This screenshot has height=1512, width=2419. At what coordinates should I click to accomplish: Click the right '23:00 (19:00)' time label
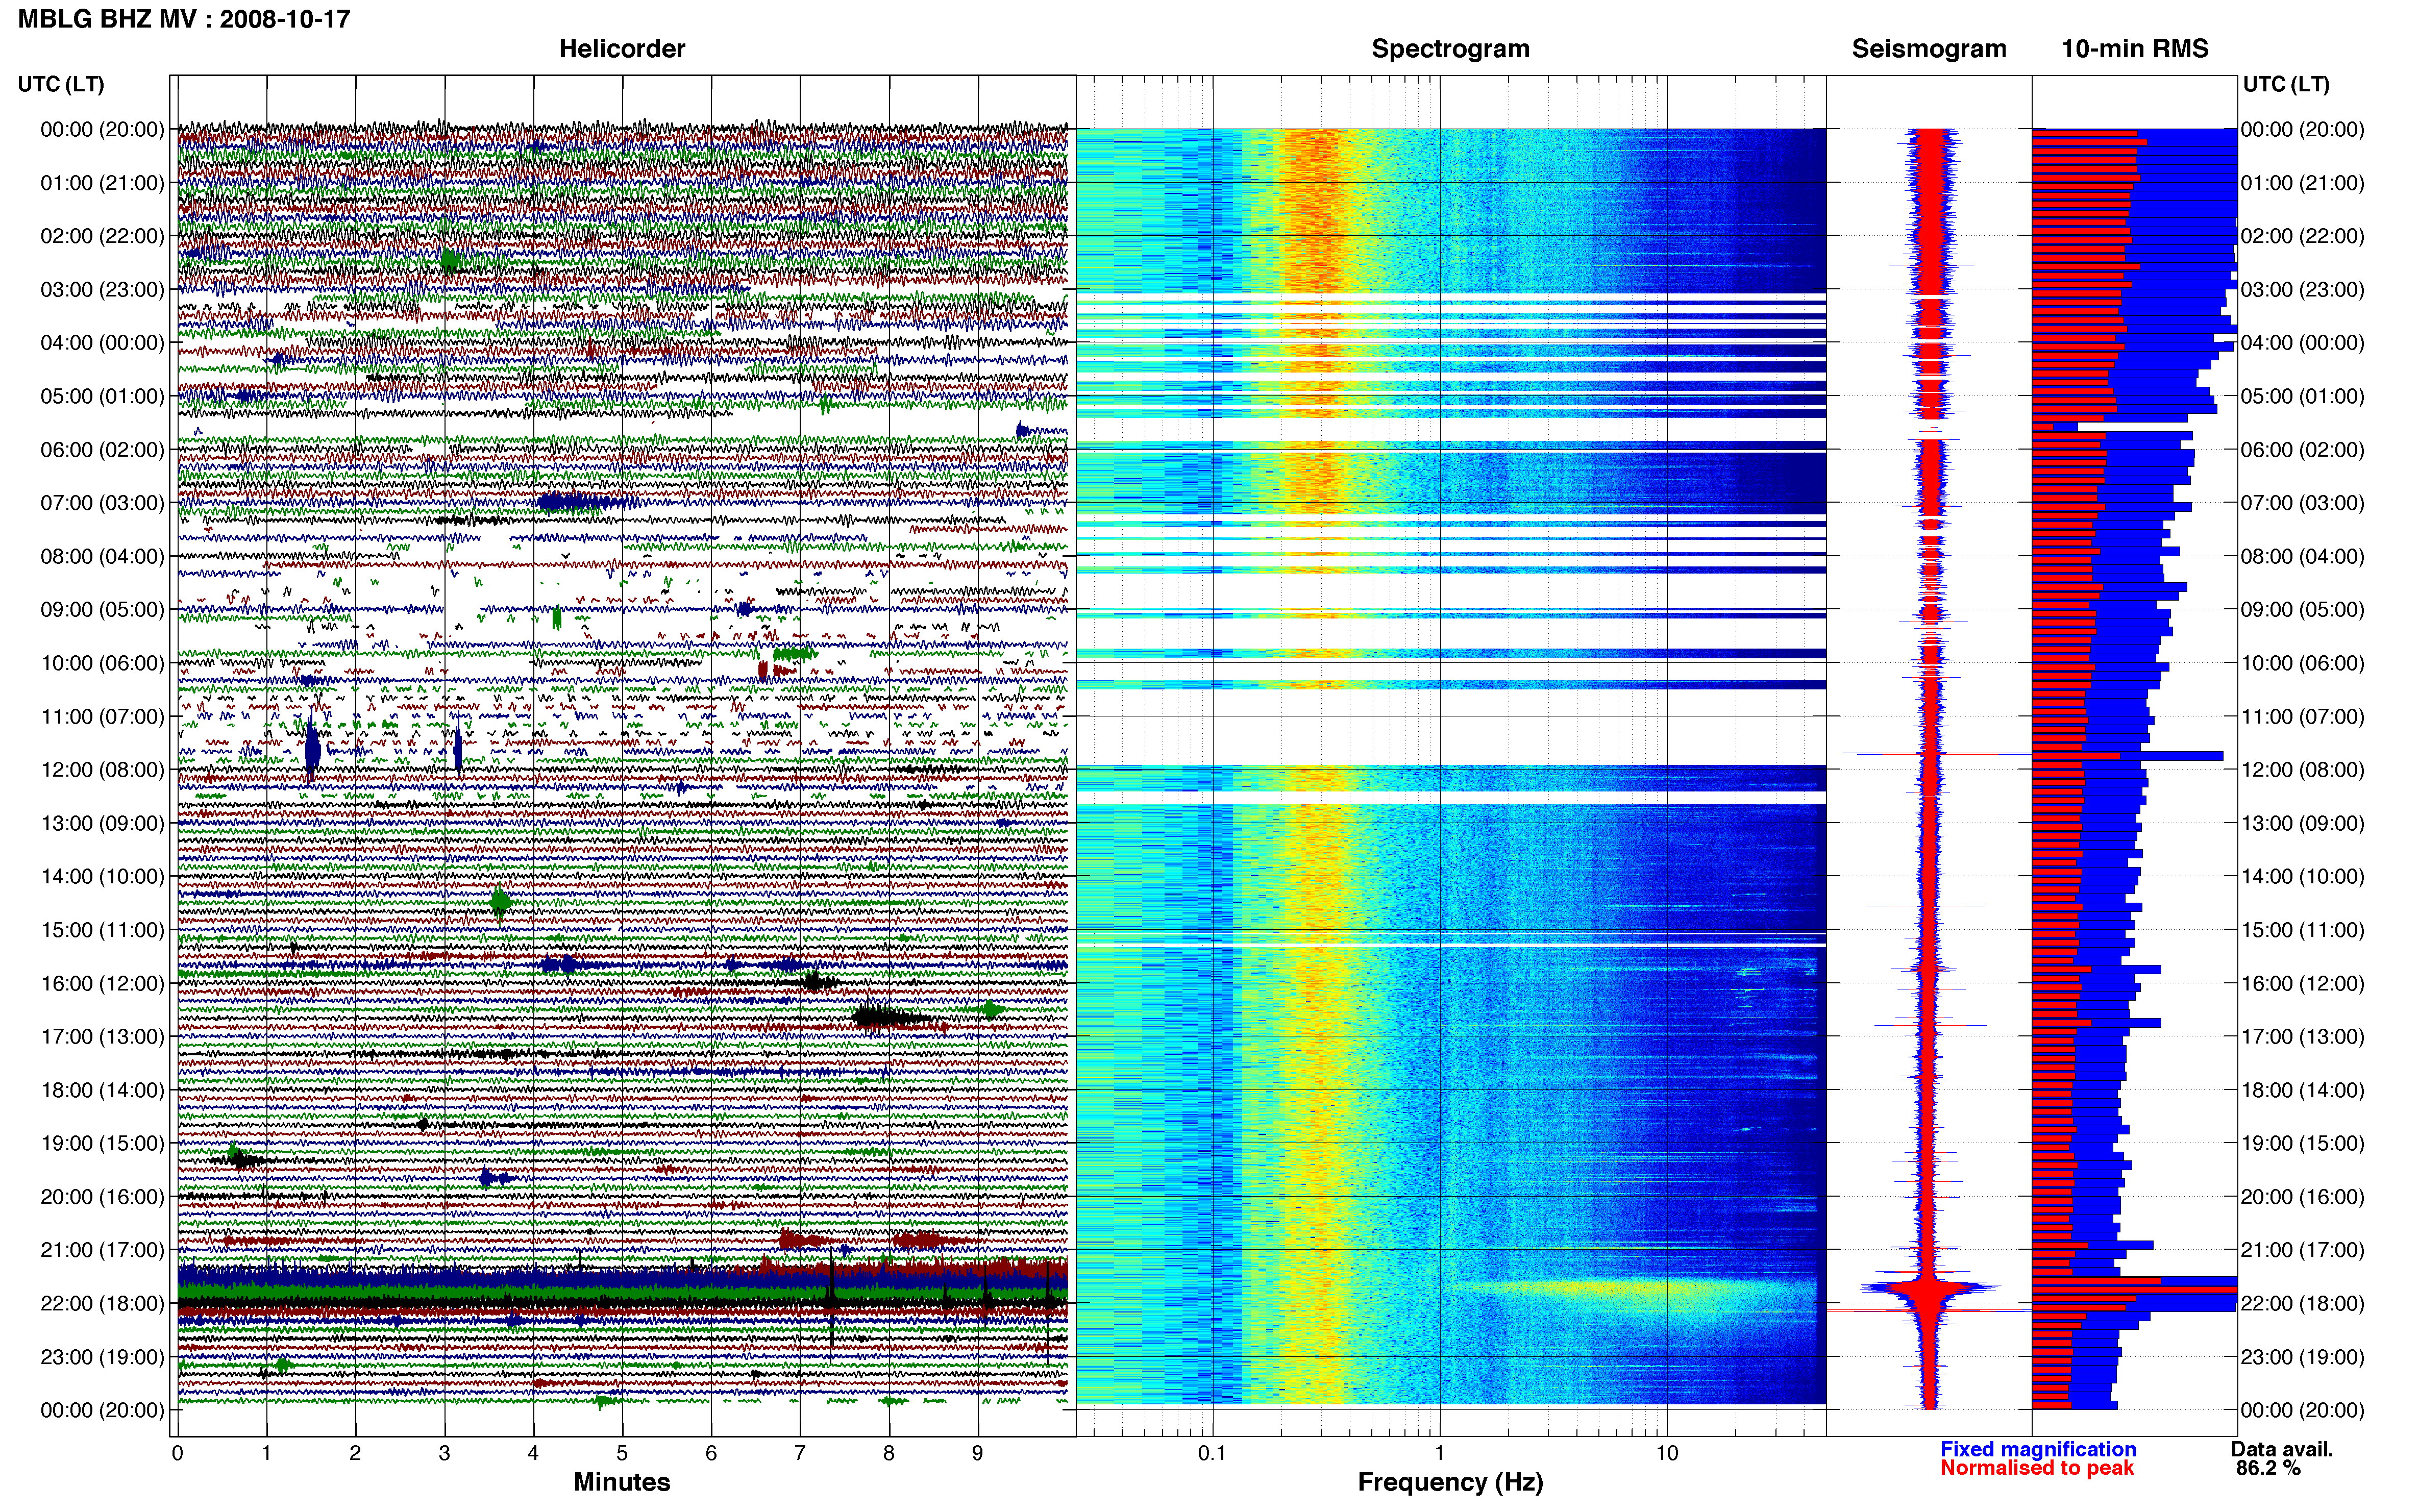[2302, 1356]
